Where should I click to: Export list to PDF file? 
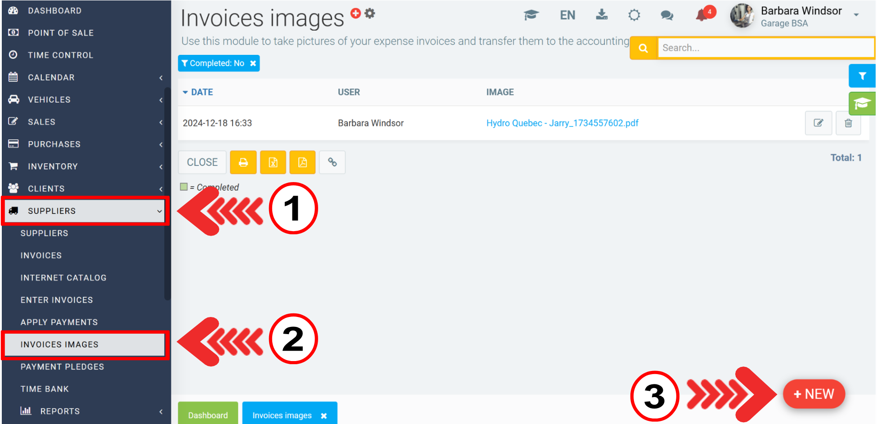(x=302, y=162)
